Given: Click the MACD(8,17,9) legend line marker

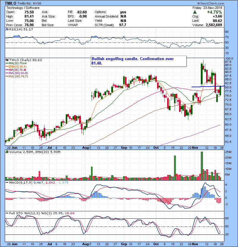Looking at the screenshot, I should 7,182.
